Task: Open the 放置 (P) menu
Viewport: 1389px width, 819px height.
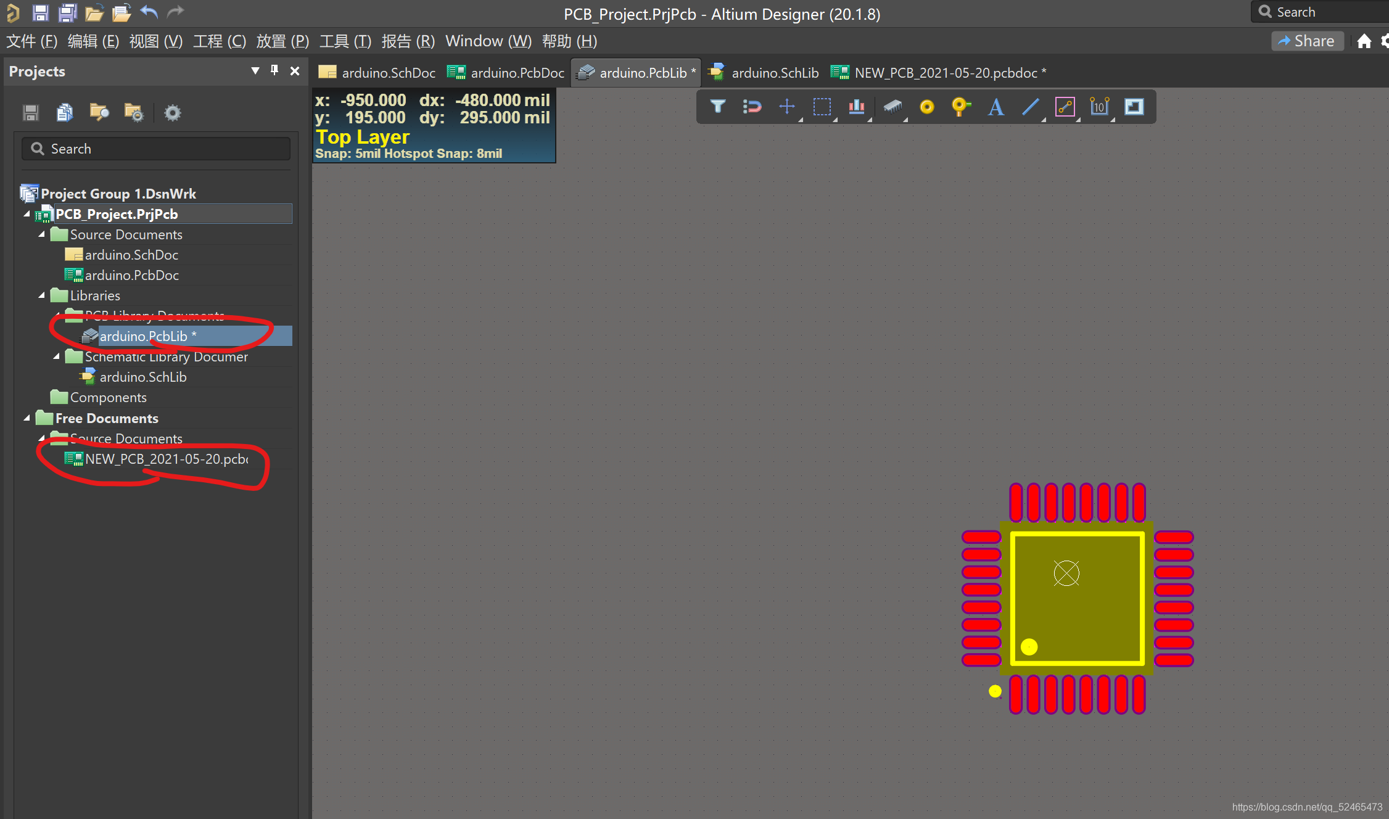Action: click(x=282, y=41)
